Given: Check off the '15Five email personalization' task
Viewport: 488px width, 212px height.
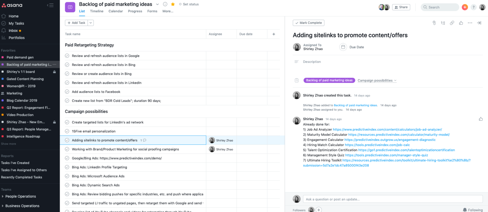Looking at the screenshot, I should coord(67,131).
